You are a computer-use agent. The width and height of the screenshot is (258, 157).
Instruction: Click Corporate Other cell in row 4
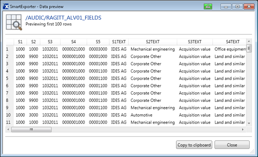[153, 71]
